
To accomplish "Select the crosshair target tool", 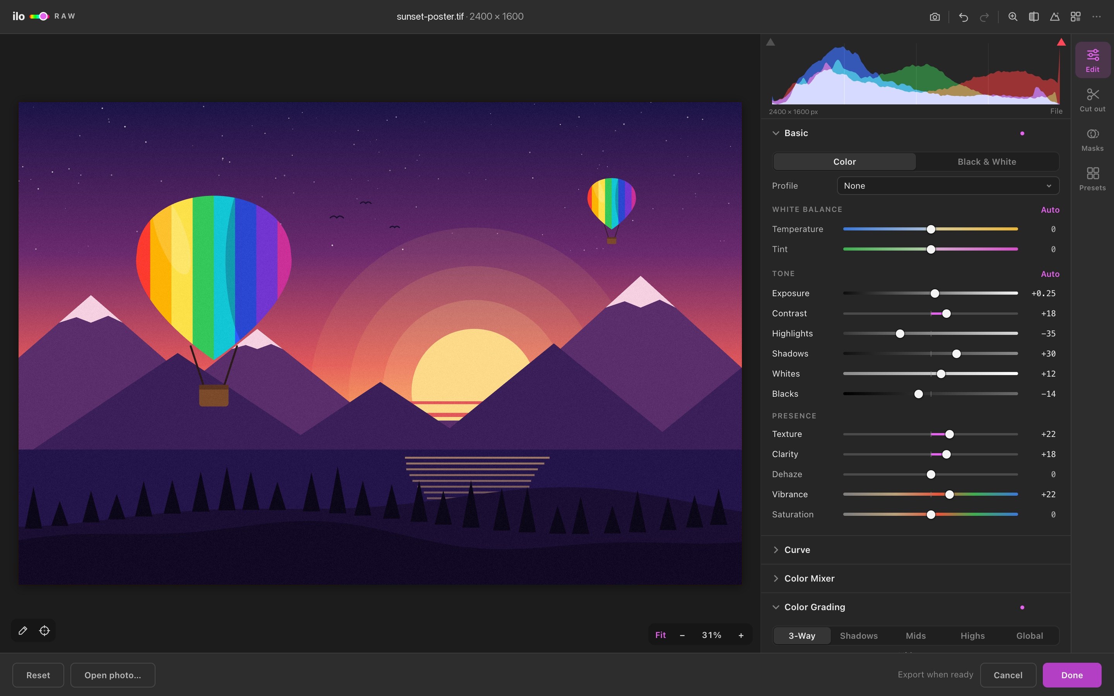I will [44, 630].
